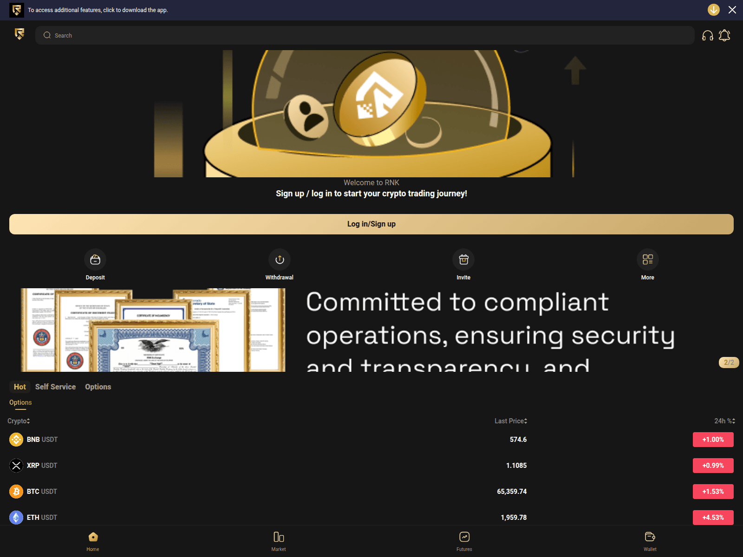
Task: Select the Options tab beside Self Service
Action: [98, 387]
